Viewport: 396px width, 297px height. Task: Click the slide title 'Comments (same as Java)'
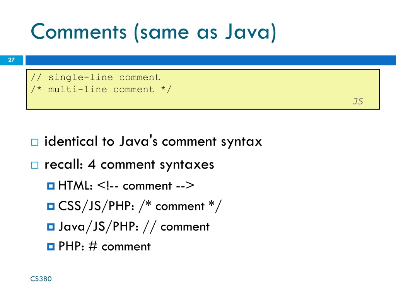coord(154,32)
